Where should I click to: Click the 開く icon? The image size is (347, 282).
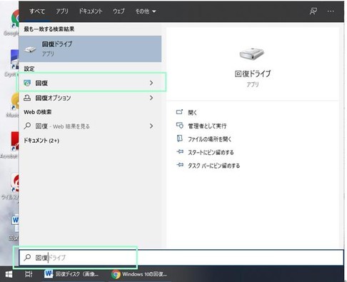(179, 112)
